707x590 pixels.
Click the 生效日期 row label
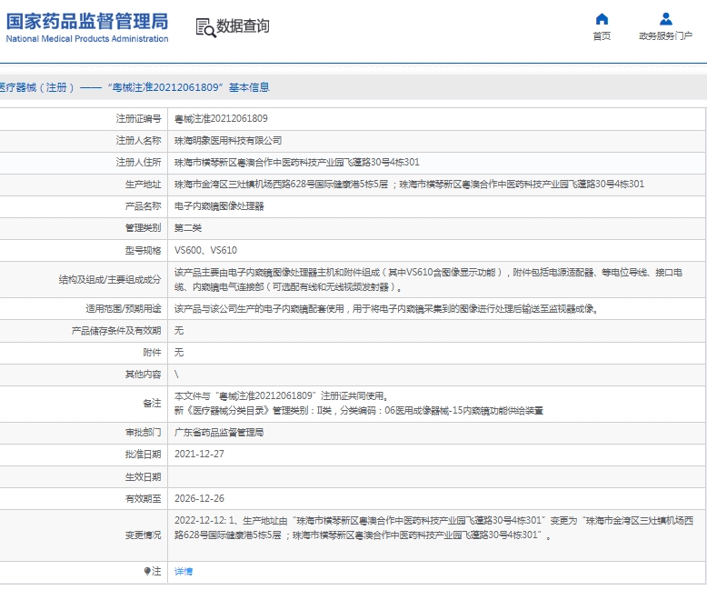(x=143, y=476)
